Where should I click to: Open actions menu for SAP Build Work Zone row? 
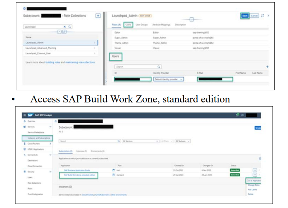(x=255, y=175)
